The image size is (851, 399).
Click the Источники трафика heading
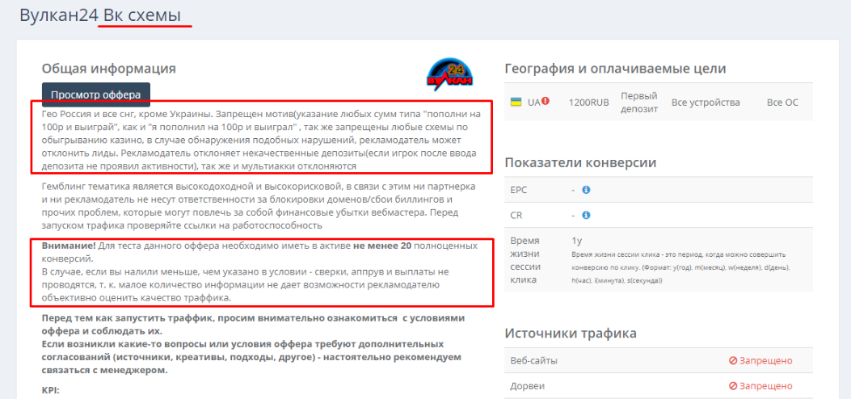coord(571,333)
